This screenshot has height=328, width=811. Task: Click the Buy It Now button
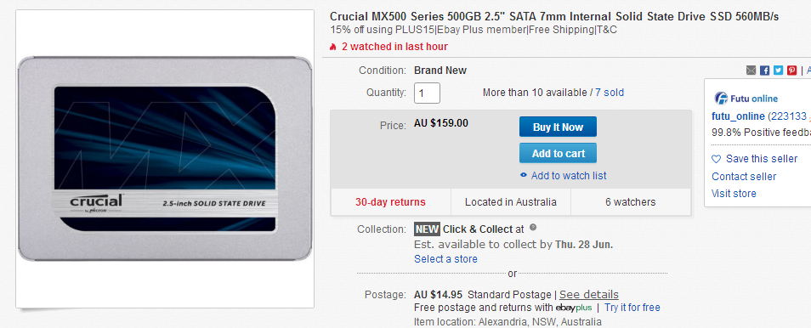[558, 127]
